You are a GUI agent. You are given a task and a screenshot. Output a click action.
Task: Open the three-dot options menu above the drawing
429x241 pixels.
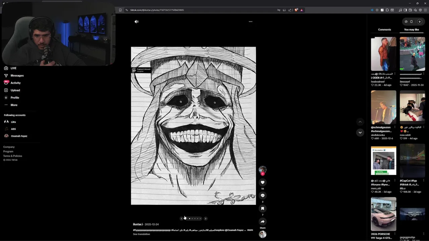(250, 21)
